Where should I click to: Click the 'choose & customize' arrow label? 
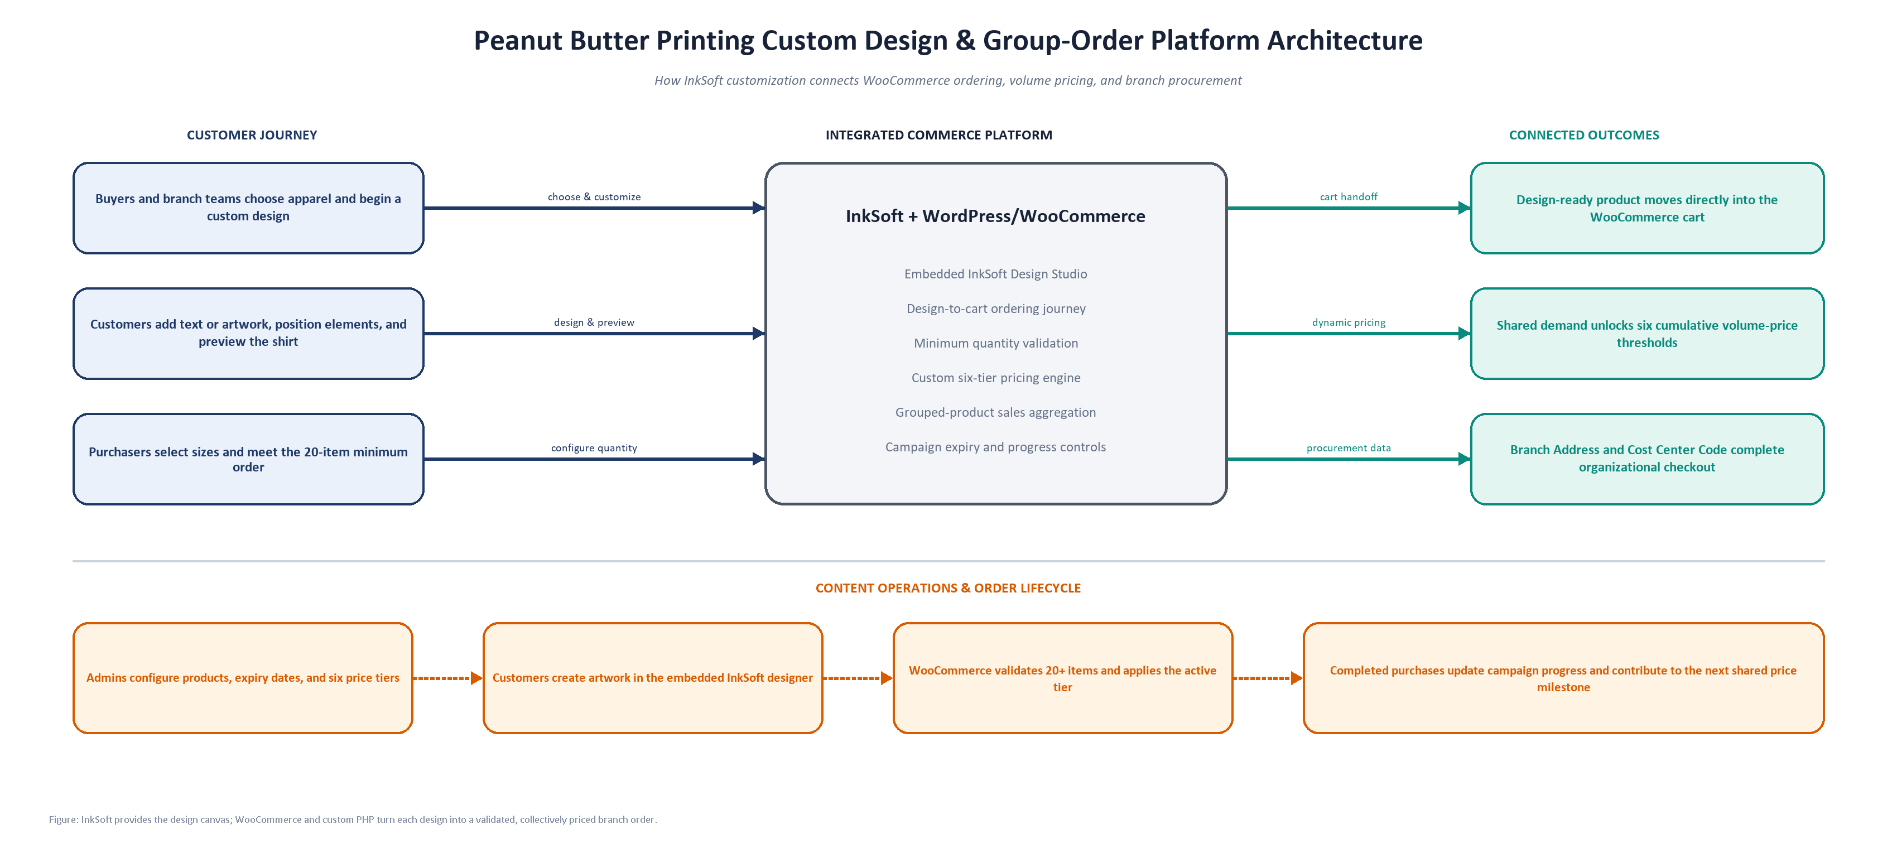click(594, 197)
